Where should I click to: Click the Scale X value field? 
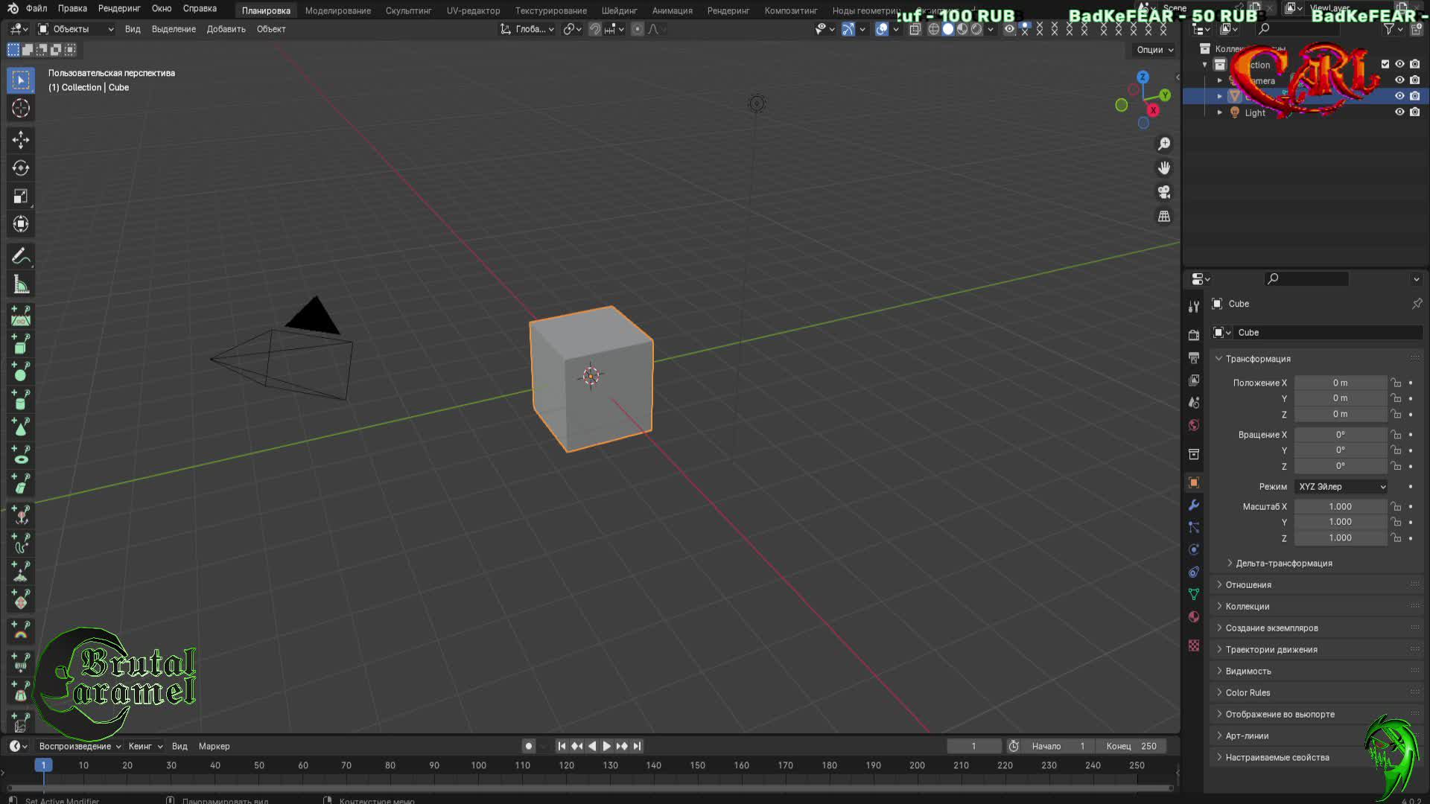point(1340,506)
